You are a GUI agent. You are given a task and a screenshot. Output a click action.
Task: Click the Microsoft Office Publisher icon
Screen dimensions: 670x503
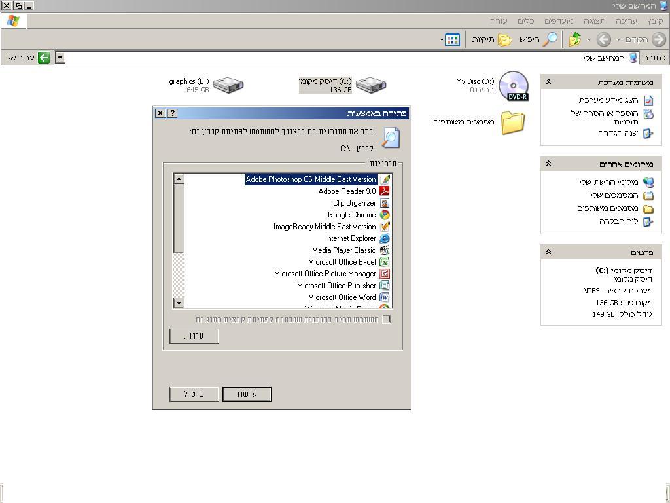coord(385,286)
